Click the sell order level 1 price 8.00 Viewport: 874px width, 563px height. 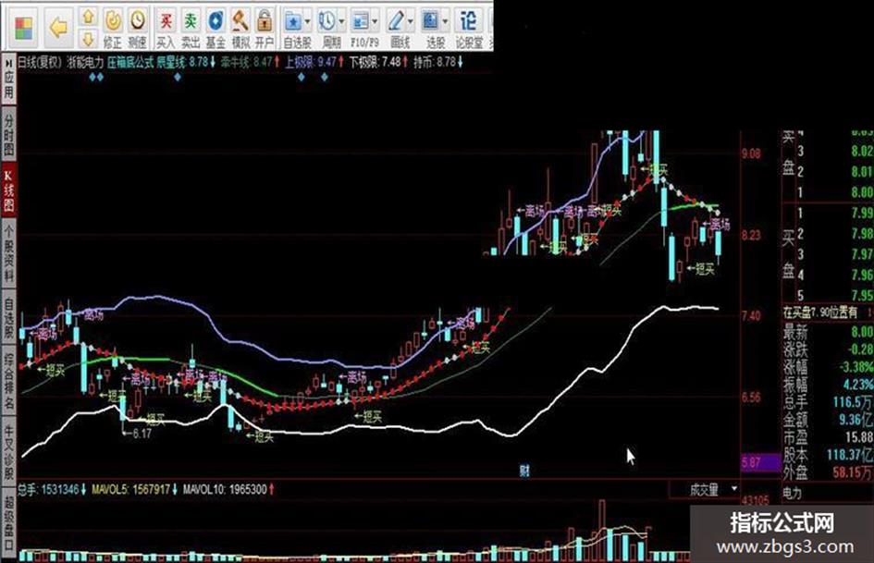[862, 192]
